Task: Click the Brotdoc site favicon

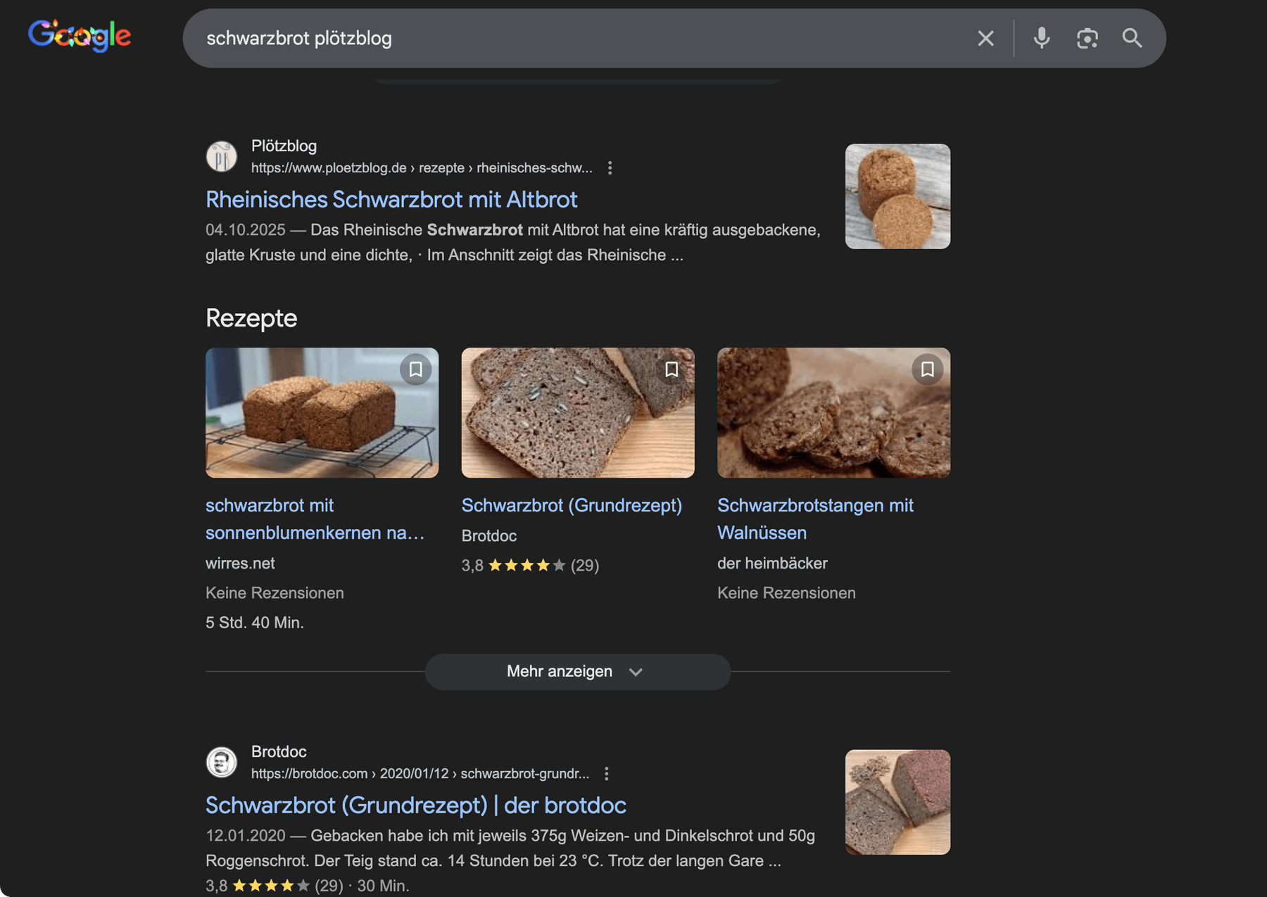Action: [222, 762]
